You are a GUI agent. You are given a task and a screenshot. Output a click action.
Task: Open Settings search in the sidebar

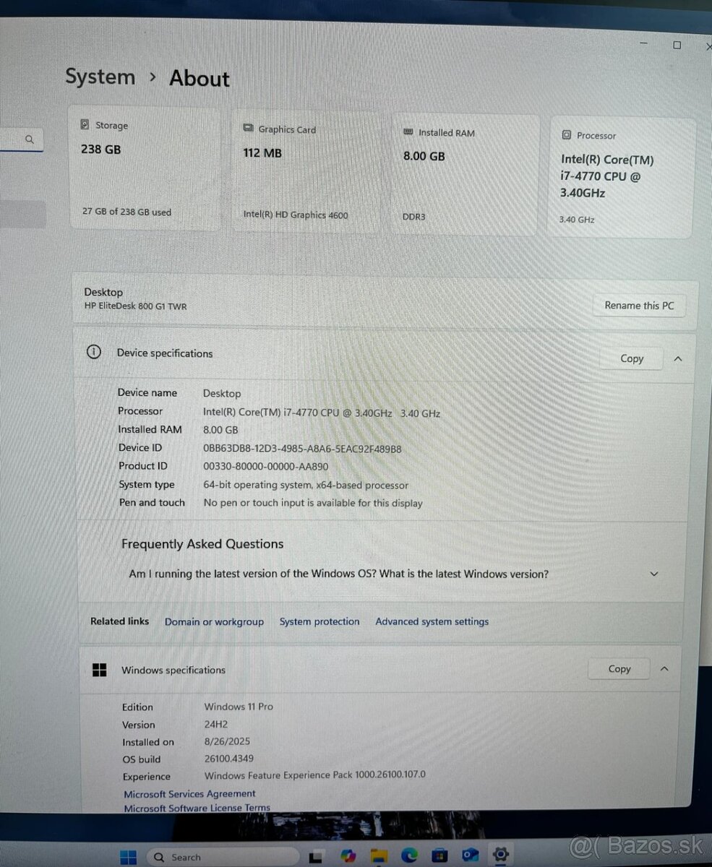pyautogui.click(x=29, y=139)
